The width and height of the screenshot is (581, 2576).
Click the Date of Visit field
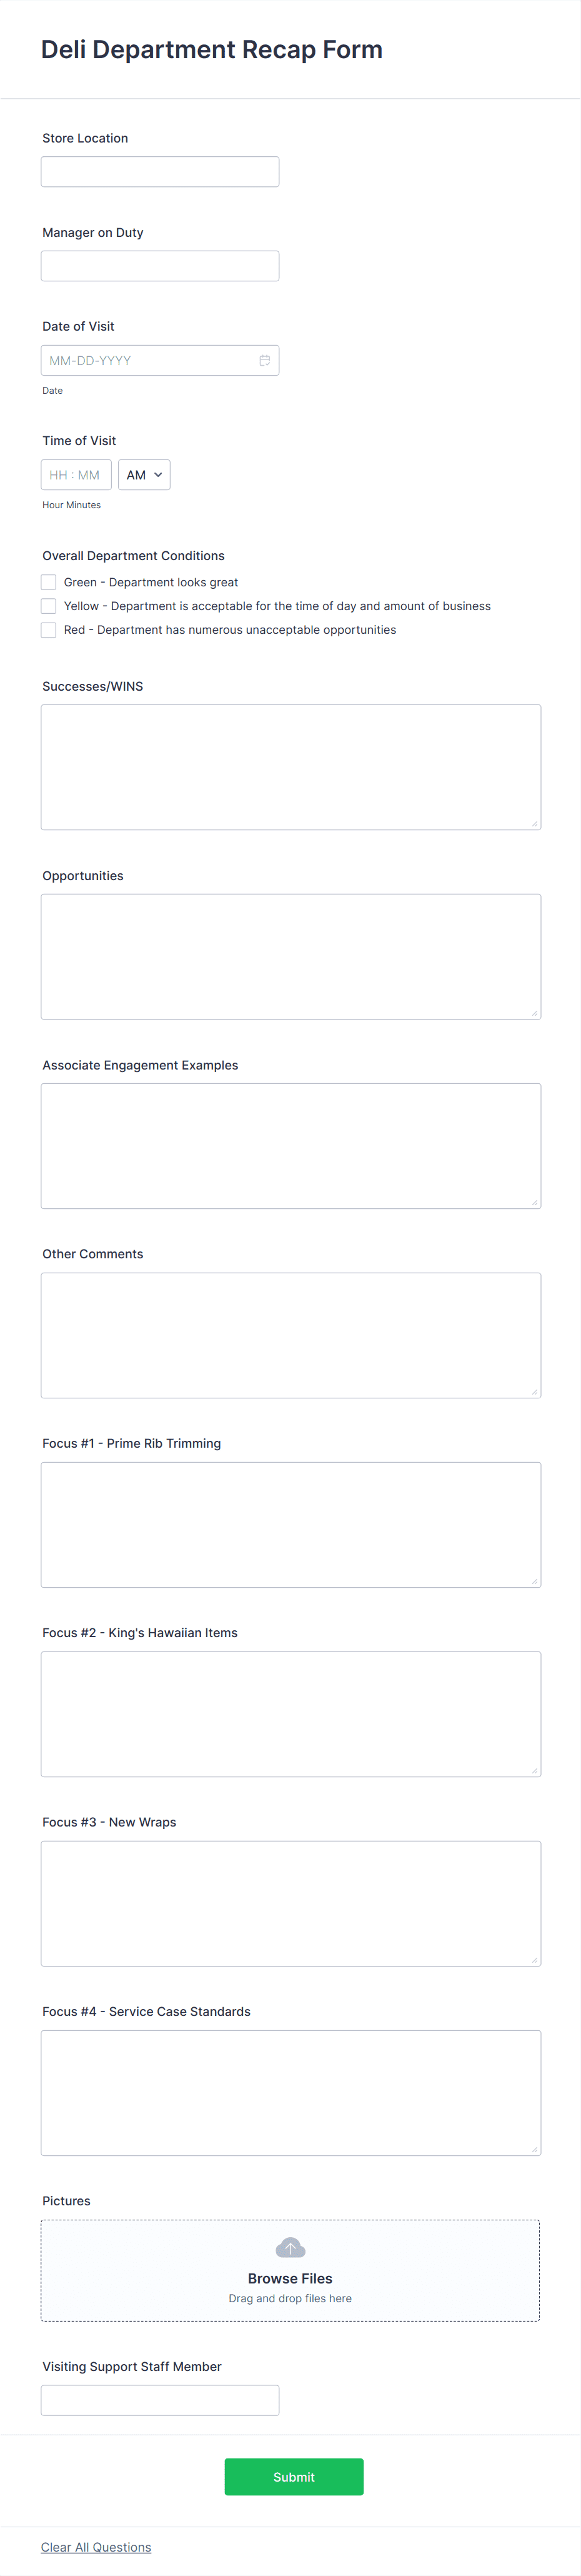click(x=150, y=359)
